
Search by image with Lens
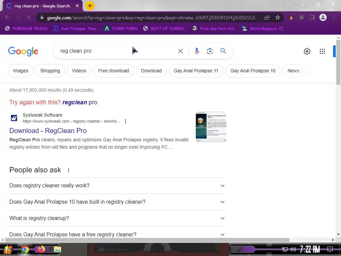click(x=210, y=51)
